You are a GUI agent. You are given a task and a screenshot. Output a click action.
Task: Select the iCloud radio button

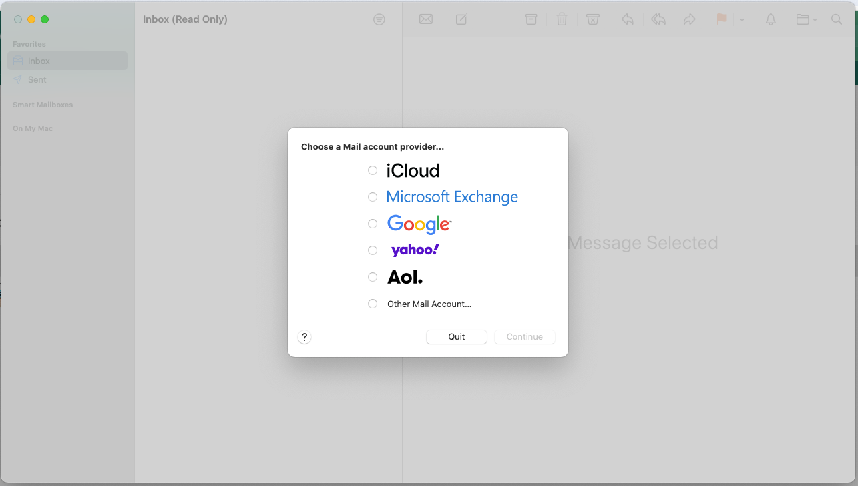tap(373, 170)
